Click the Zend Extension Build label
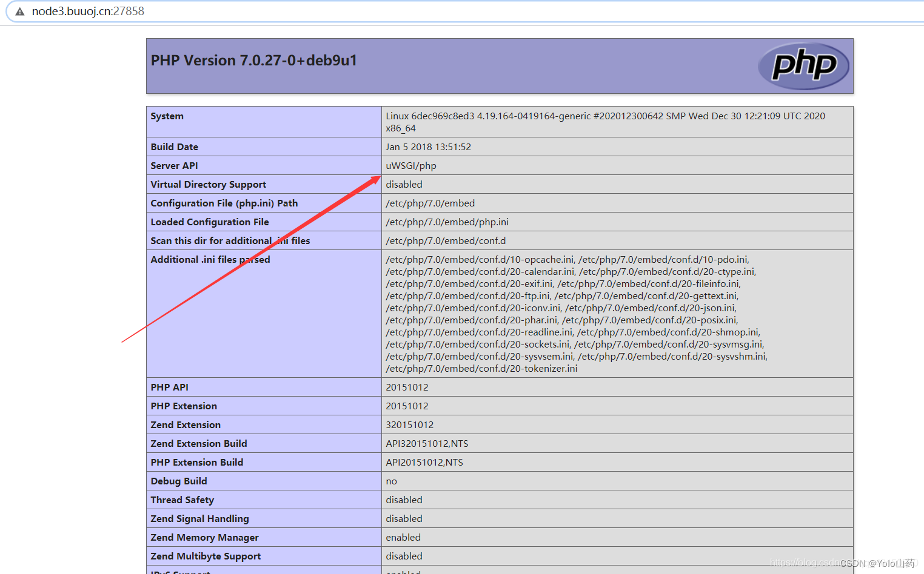 (x=199, y=444)
